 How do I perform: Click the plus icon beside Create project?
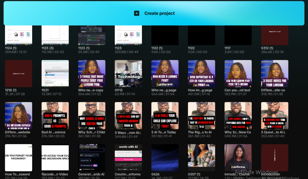tap(137, 13)
